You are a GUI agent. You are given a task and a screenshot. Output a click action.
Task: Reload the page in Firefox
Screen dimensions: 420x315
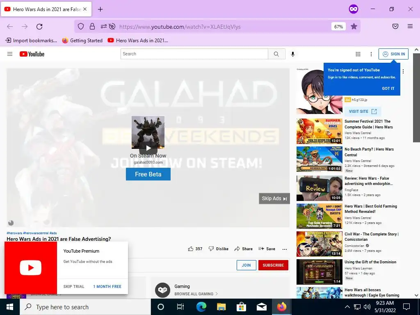tap(39, 27)
